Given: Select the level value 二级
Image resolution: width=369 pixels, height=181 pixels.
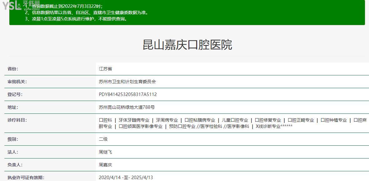Looking at the screenshot, I should tap(103, 139).
